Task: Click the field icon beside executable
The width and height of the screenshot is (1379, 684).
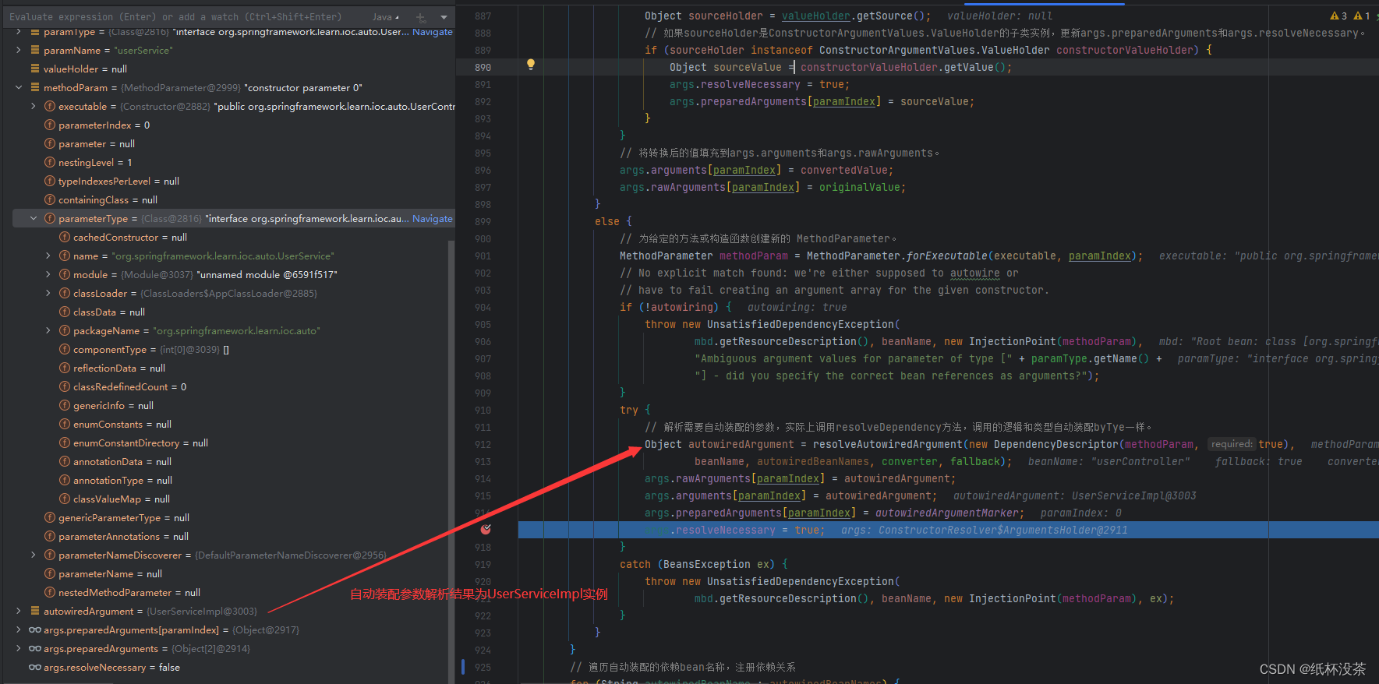Action: pyautogui.click(x=50, y=106)
